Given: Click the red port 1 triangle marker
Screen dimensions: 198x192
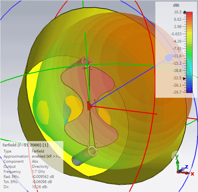Looking at the screenshot, I should (89, 106).
